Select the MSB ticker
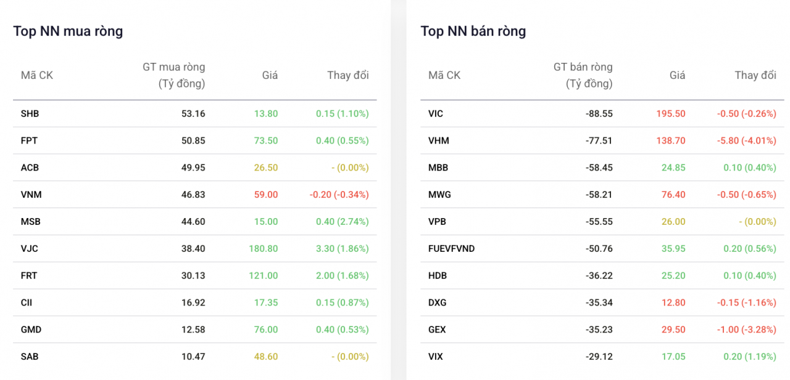 click(30, 222)
